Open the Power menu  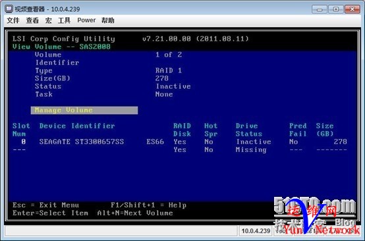[86, 20]
